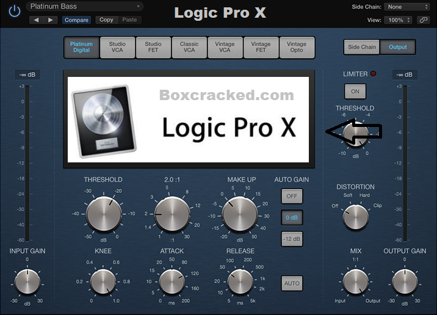The height and width of the screenshot is (315, 437).
Task: Click the output level -∞ dB readout
Action: tap(405, 74)
